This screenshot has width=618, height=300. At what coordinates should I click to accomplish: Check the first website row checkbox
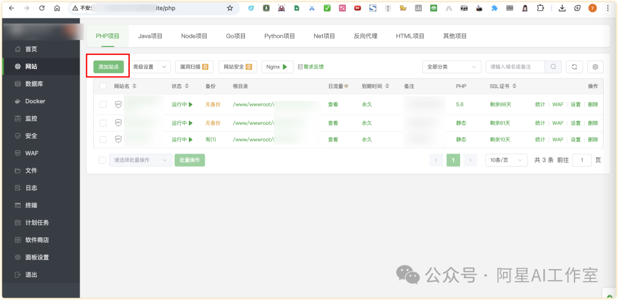(103, 105)
